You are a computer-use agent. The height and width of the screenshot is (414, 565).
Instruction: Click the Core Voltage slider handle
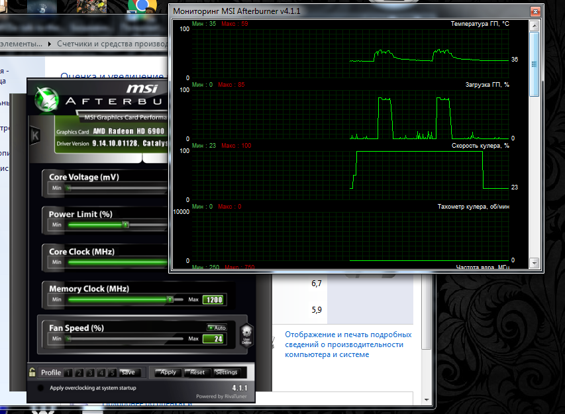point(68,187)
